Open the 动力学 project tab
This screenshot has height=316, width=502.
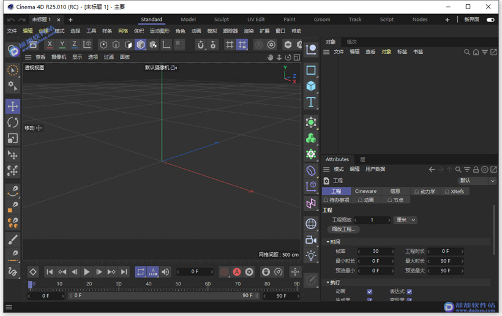pyautogui.click(x=425, y=192)
